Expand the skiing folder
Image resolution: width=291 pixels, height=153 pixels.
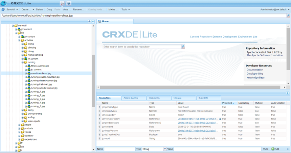pos(22,110)
